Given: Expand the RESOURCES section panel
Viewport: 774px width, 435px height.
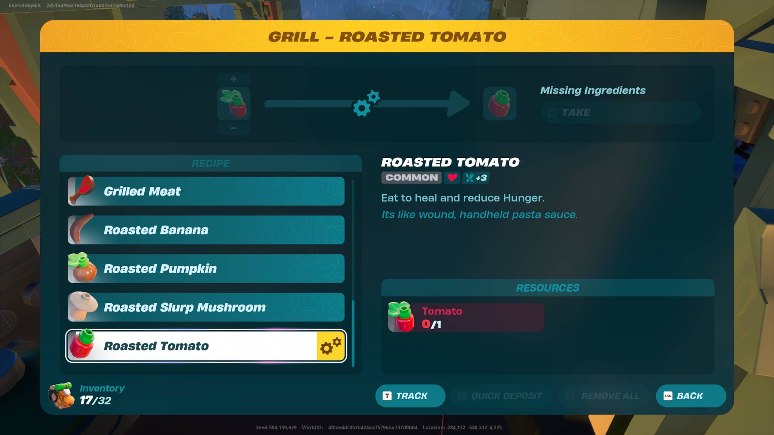Looking at the screenshot, I should point(547,287).
